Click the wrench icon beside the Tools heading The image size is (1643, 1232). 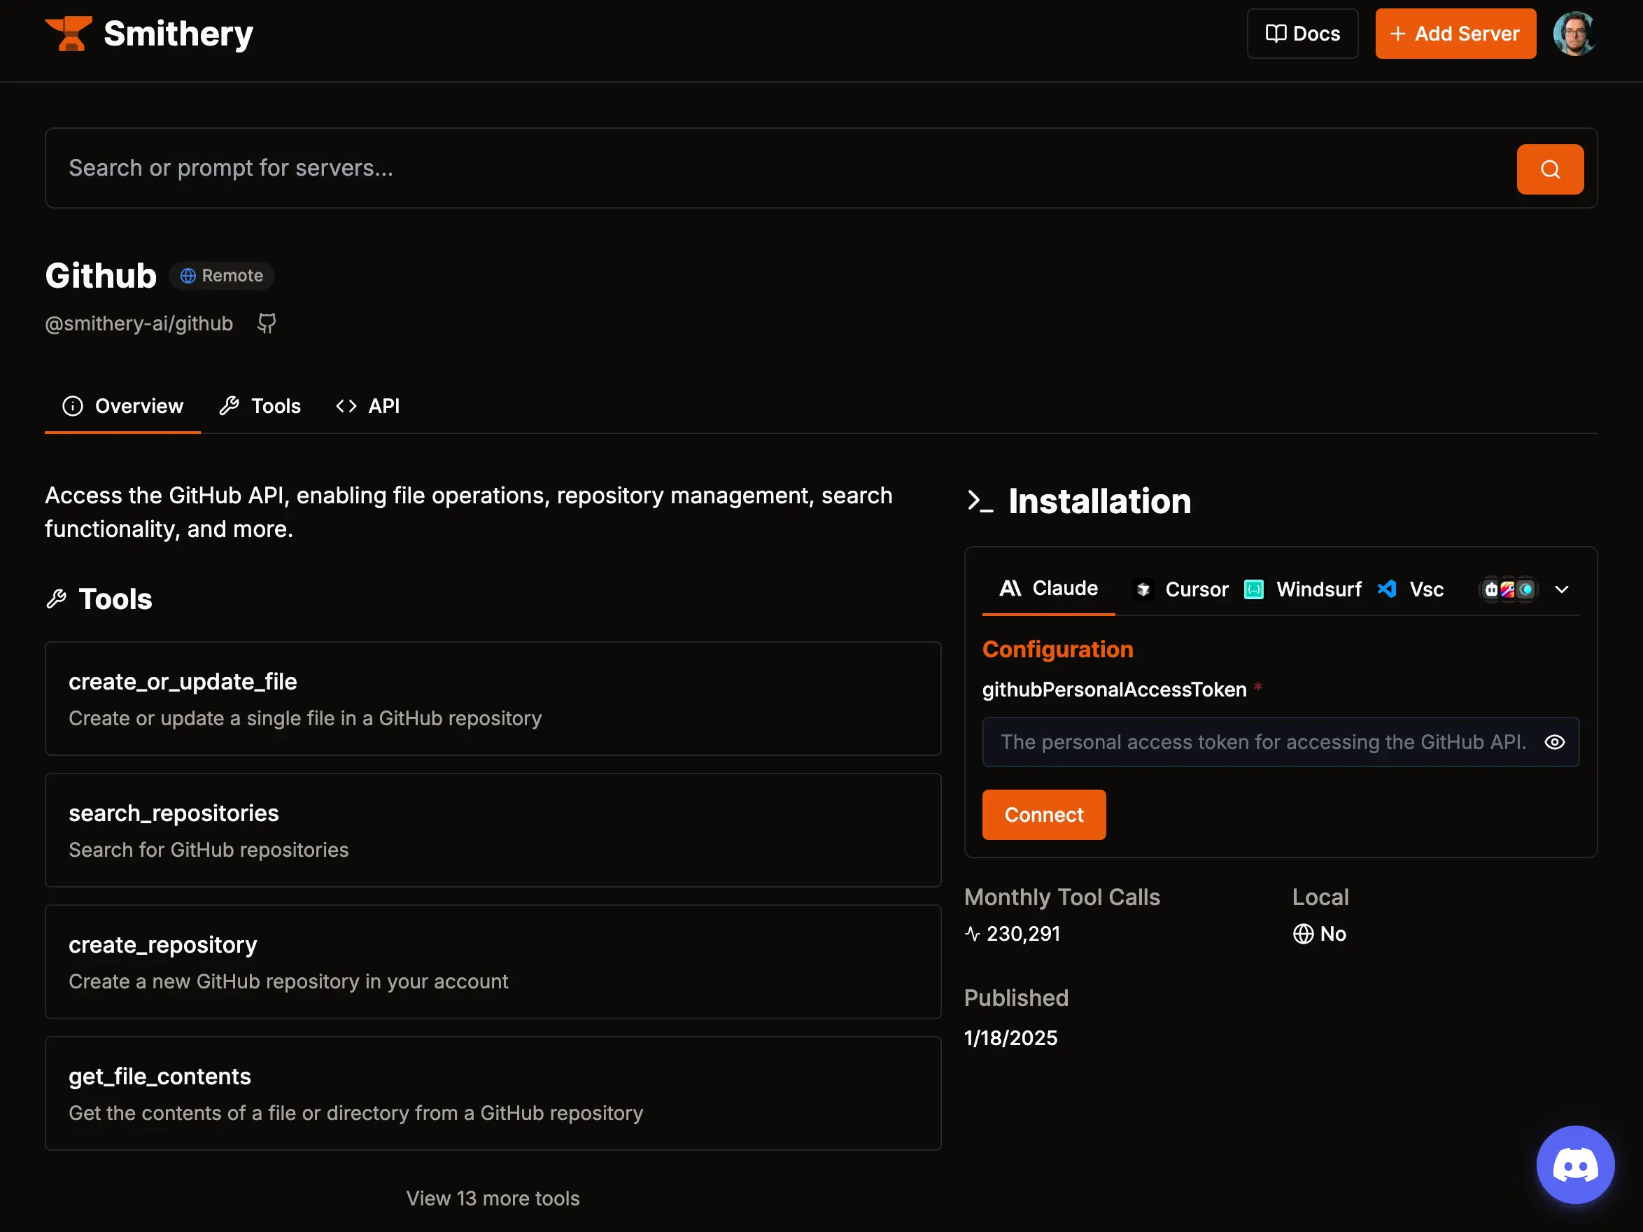pos(57,599)
